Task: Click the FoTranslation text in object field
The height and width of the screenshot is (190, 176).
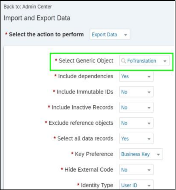Action: (x=142, y=61)
